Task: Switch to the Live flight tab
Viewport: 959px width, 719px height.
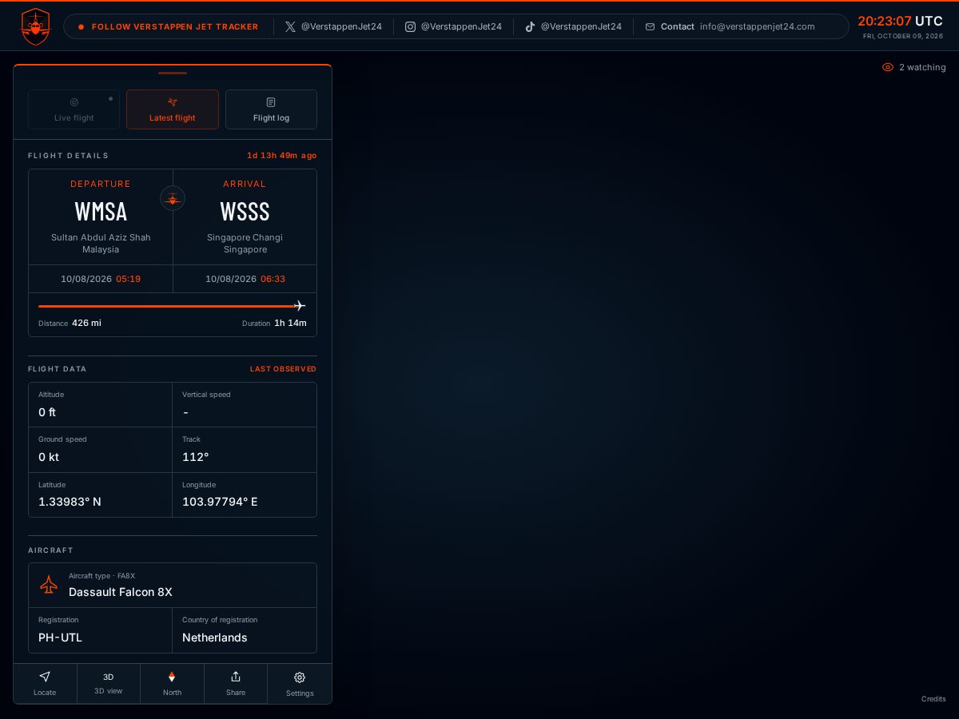Action: tap(74, 109)
